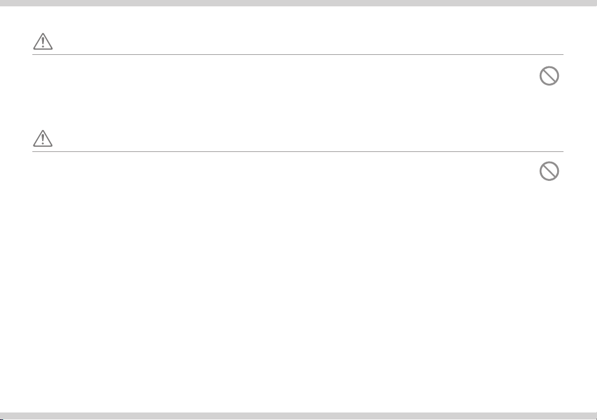Viewport: 597px width, 420px height.
Task: Click the second warning triangle icon
Action: pos(43,138)
